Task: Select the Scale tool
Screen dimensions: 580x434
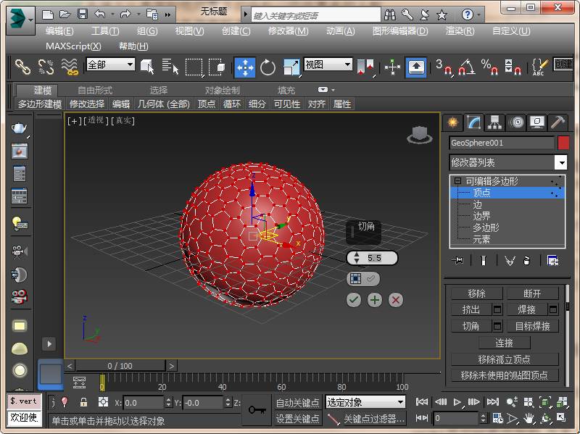Action: (x=291, y=67)
